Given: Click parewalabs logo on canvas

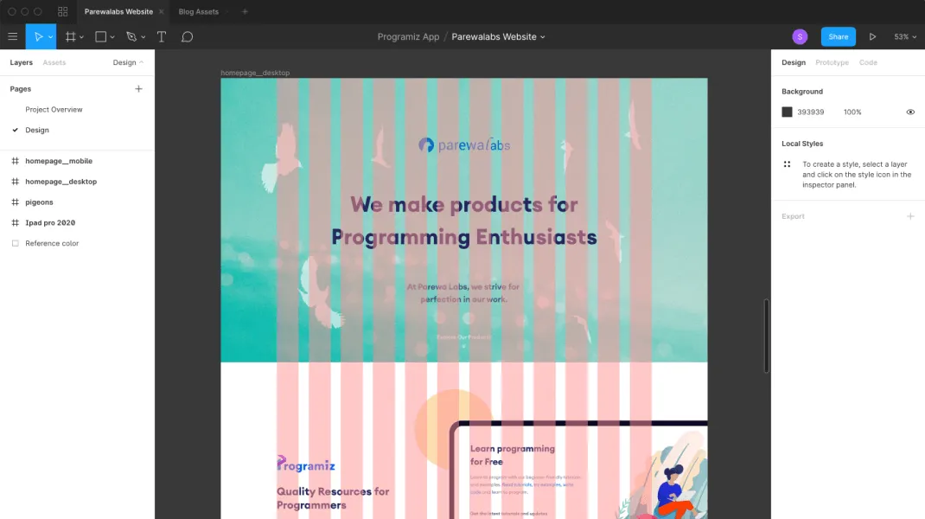Looking at the screenshot, I should coord(463,144).
